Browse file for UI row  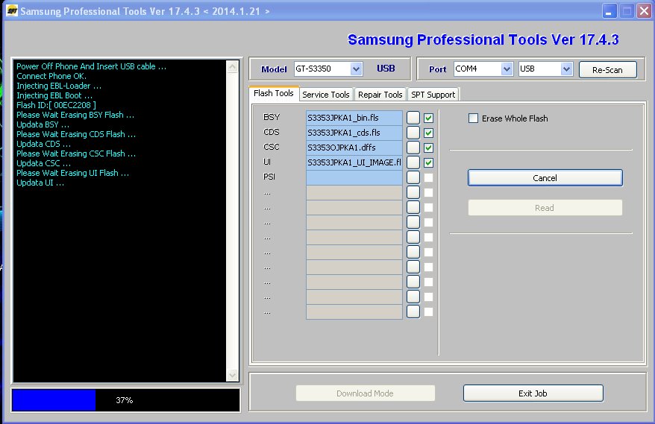413,162
